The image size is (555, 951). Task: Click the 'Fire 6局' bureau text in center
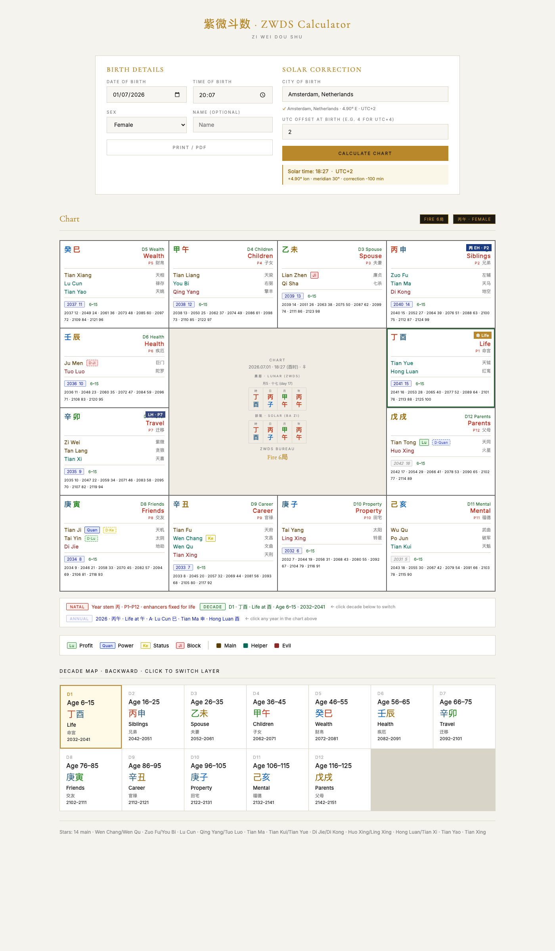point(277,457)
